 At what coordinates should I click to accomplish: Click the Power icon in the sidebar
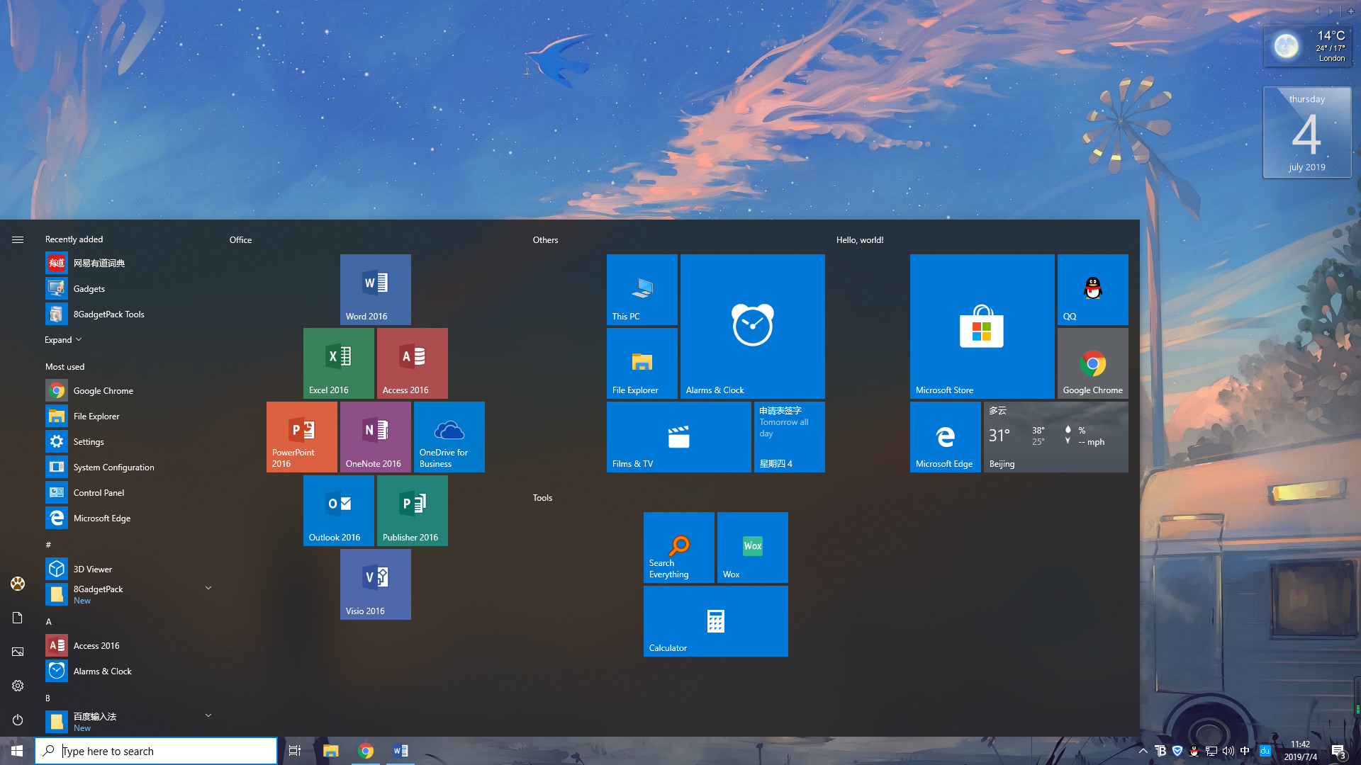click(18, 720)
